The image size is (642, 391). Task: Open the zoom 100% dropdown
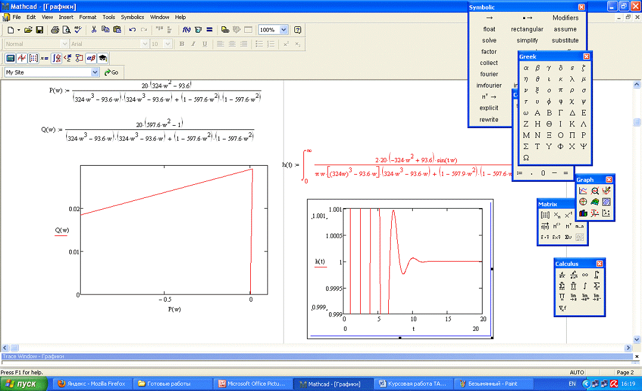284,29
